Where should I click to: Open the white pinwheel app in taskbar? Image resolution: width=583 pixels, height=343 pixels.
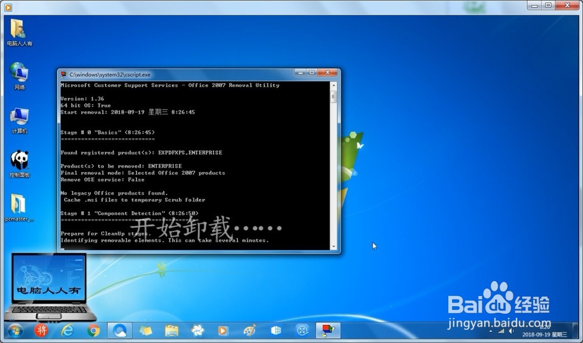tap(198, 330)
